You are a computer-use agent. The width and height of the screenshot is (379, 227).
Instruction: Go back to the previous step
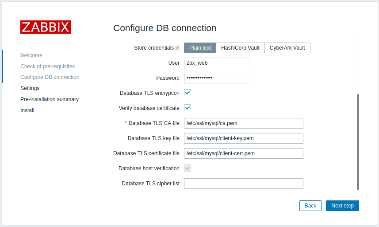310,206
